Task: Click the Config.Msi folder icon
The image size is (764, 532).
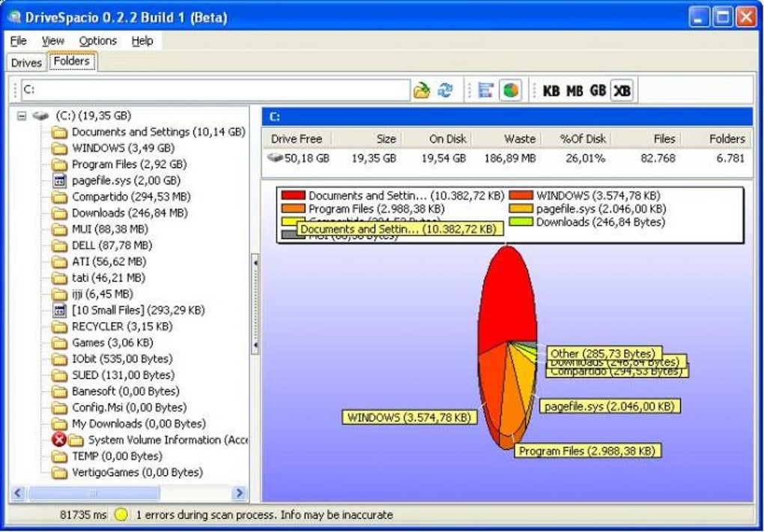Action: (x=59, y=408)
